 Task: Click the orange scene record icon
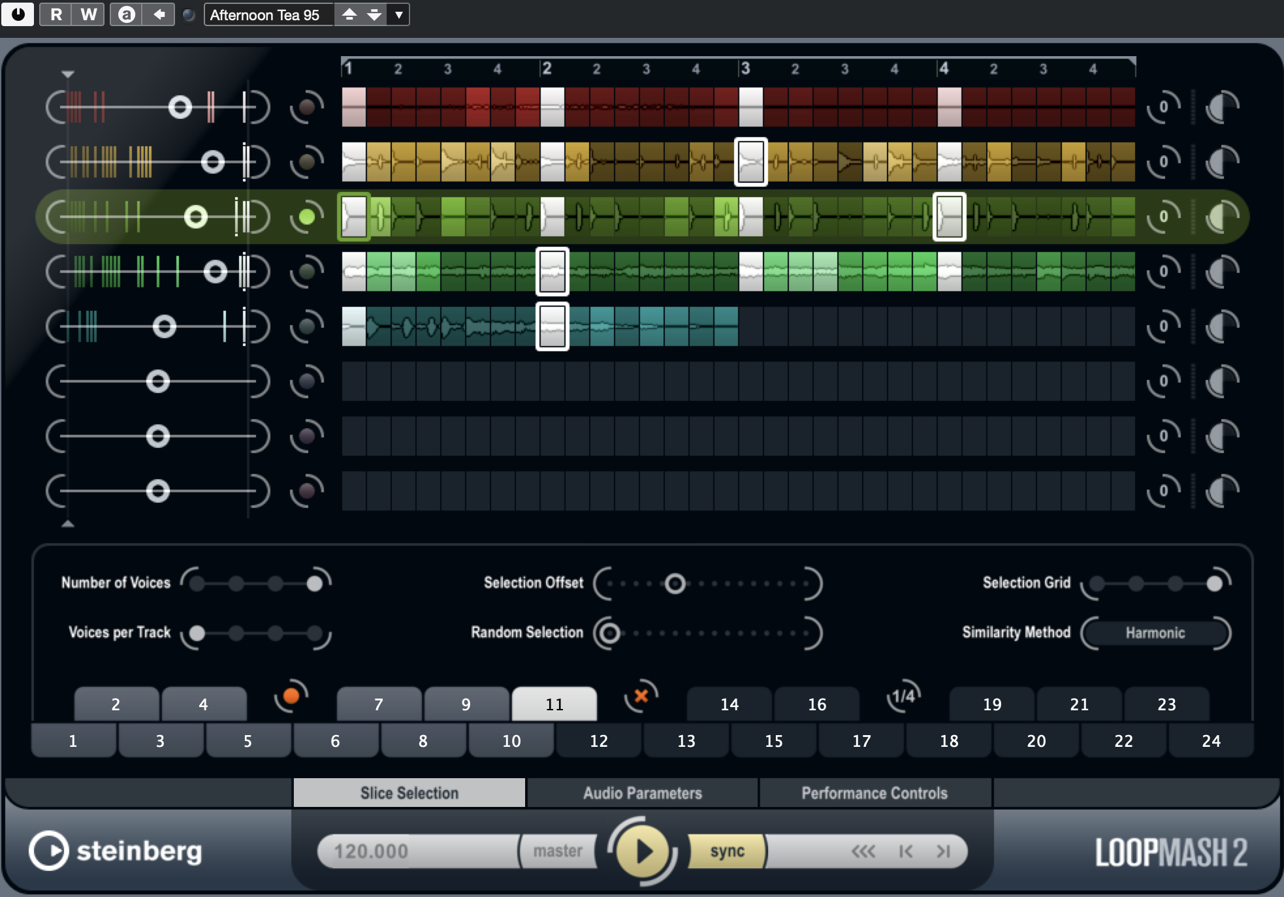pyautogui.click(x=291, y=697)
